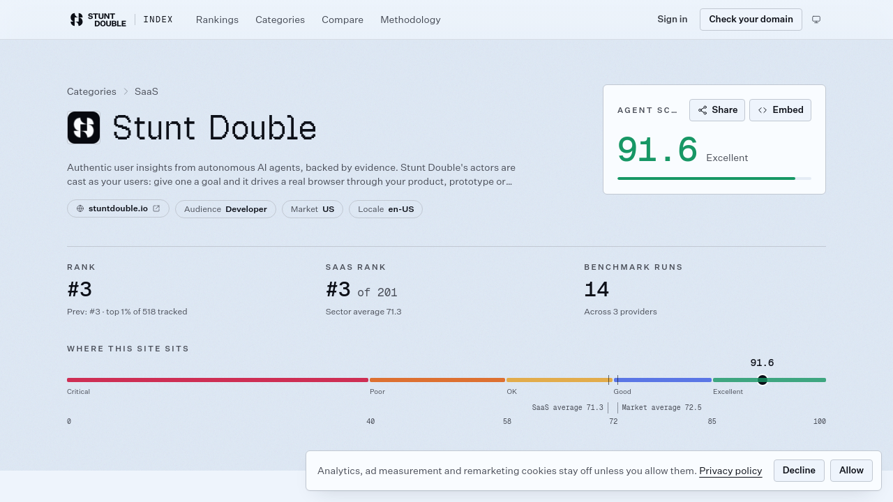This screenshot has width=893, height=502.
Task: Open the external link icon beside stuntdouble.io
Action: (x=156, y=208)
